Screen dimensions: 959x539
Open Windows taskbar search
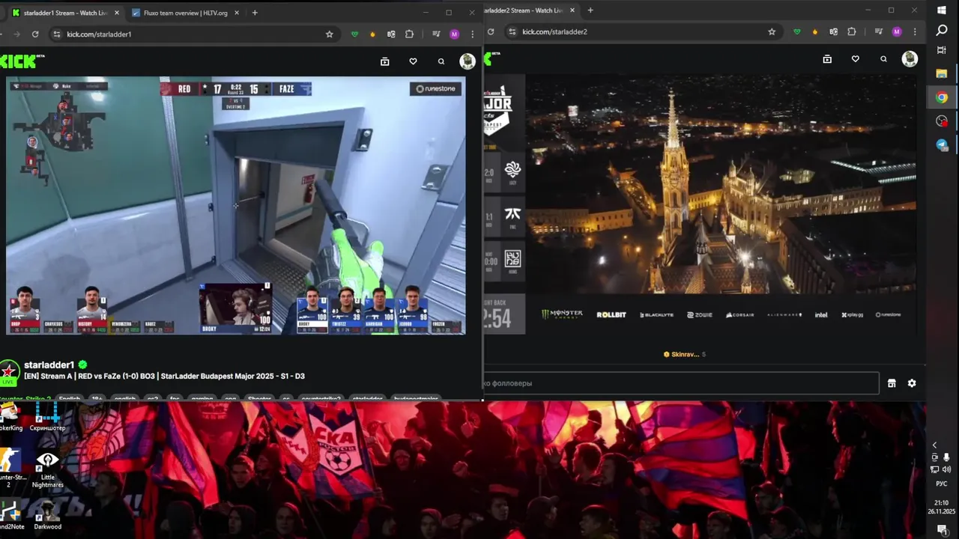coord(942,30)
